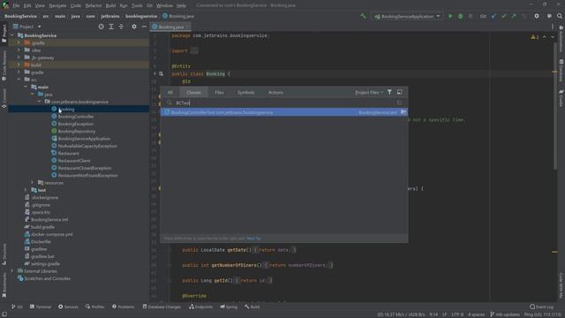Open the Refactor menu
Viewport: 565px width, 318px height.
click(94, 6)
